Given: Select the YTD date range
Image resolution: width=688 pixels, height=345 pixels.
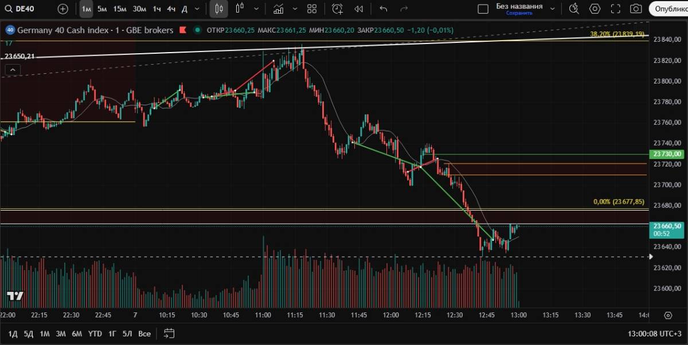Looking at the screenshot, I should point(95,334).
